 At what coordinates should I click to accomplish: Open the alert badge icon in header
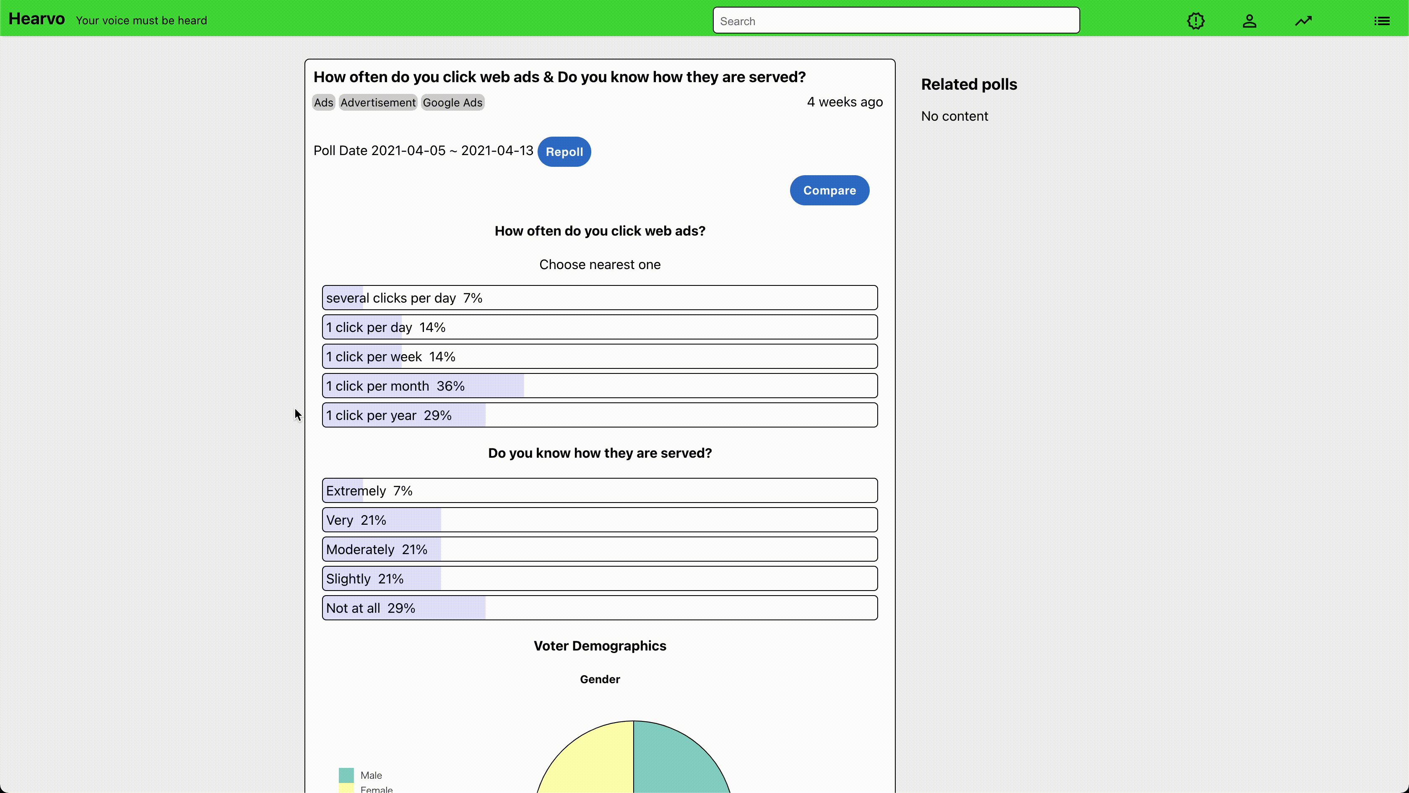[x=1196, y=21]
